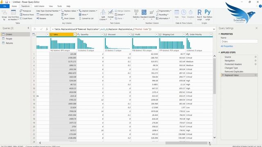Screen dimensions: 262x147
Task: Click Run R script
Action: coord(199,15)
